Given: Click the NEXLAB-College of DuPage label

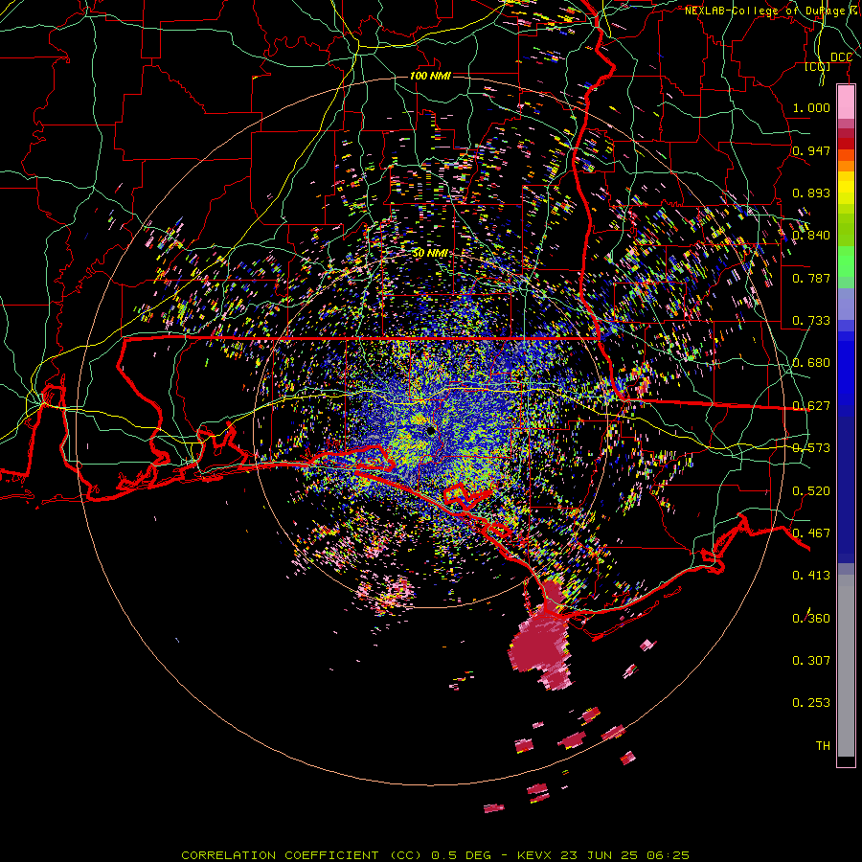Looking at the screenshot, I should [773, 11].
